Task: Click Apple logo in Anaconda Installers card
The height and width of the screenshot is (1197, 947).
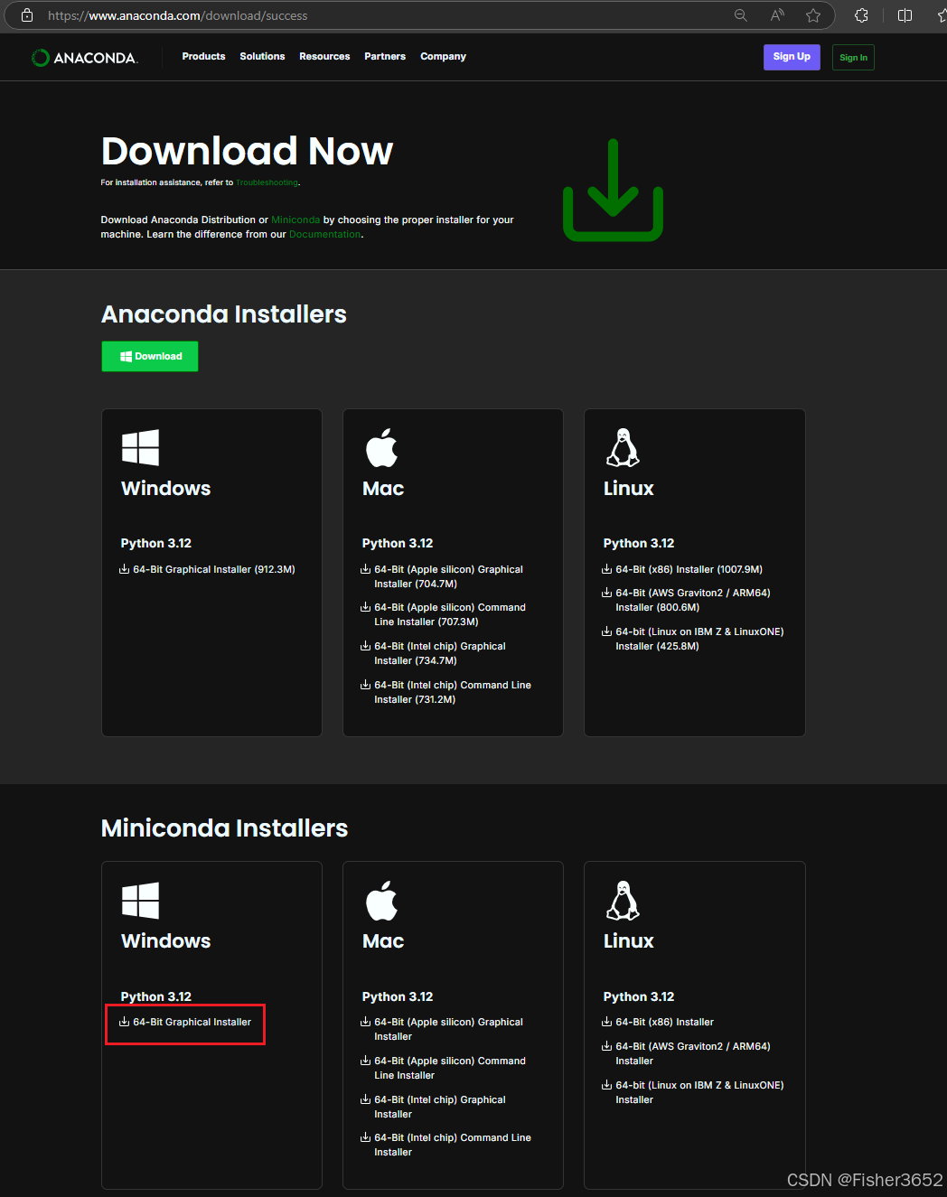Action: [381, 447]
